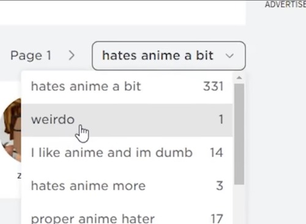The height and width of the screenshot is (224, 306).
Task: Pick the 'hates anime more' role entry
Action: 127,186
